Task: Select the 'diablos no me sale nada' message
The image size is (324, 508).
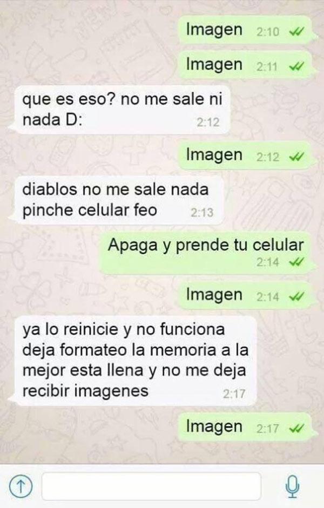Action: click(x=117, y=200)
